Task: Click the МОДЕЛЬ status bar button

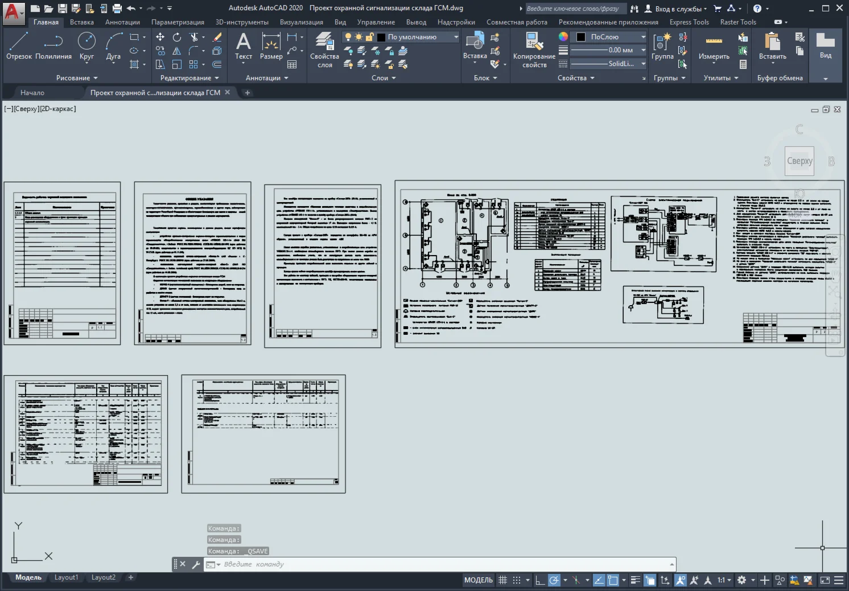Action: coord(479,580)
